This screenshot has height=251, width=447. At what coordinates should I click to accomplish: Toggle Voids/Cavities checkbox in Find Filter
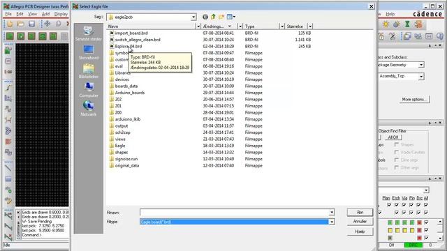pyautogui.click(x=397, y=152)
